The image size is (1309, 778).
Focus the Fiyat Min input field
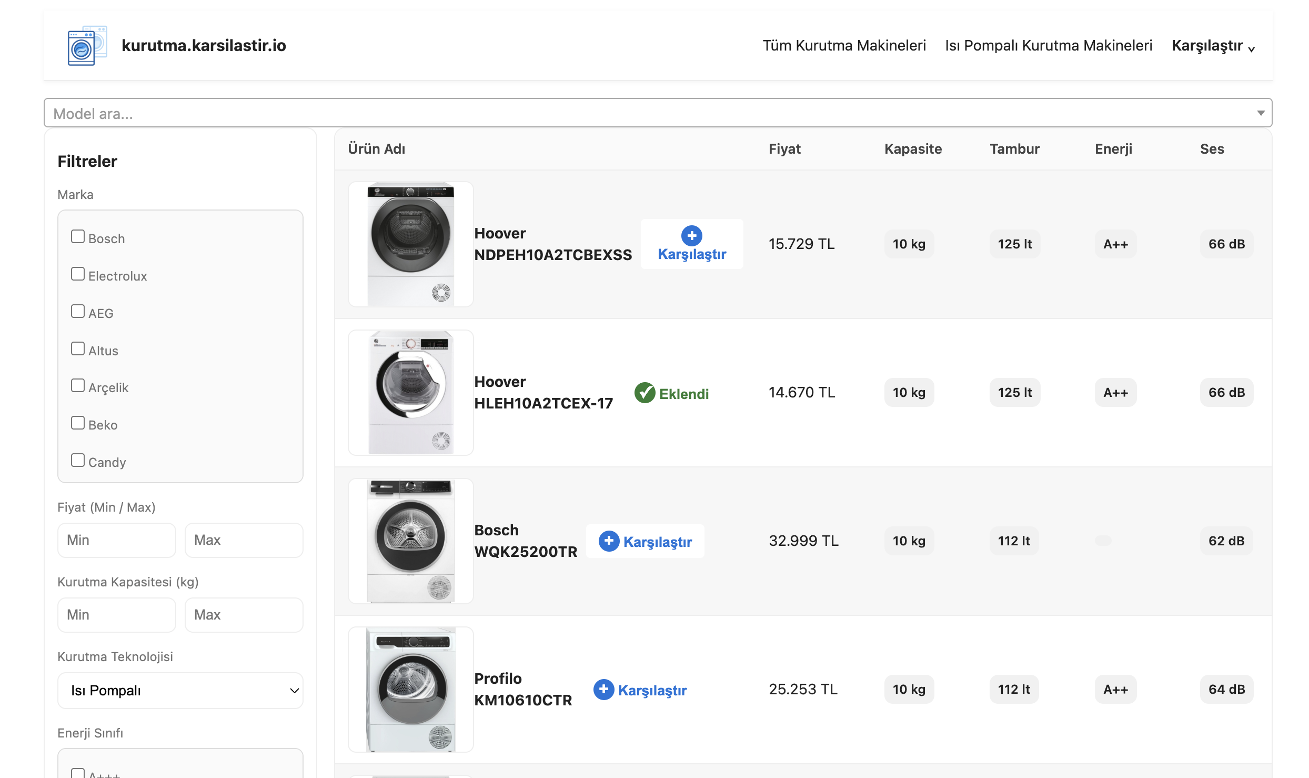click(x=116, y=540)
